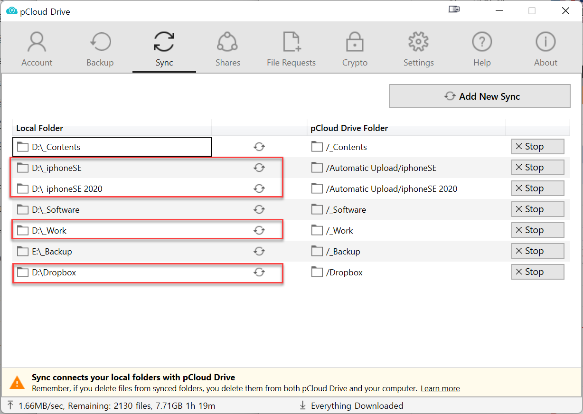Click folder icon beside D:\_Work
The height and width of the screenshot is (414, 583).
22,230
